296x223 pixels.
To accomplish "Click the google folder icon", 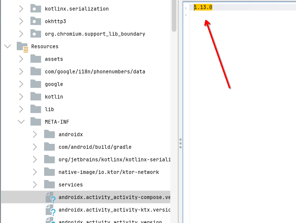I will point(36,84).
